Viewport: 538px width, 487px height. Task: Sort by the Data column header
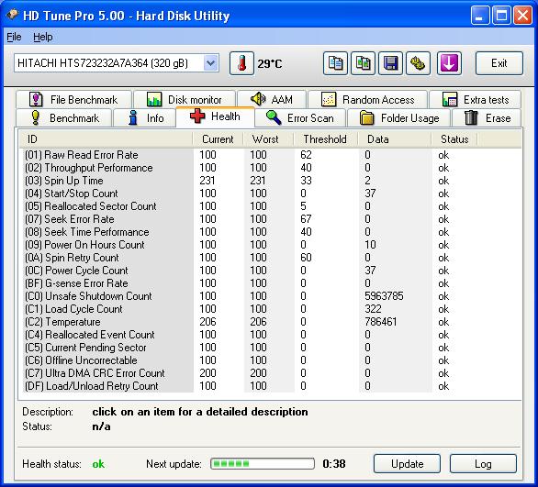pos(394,139)
